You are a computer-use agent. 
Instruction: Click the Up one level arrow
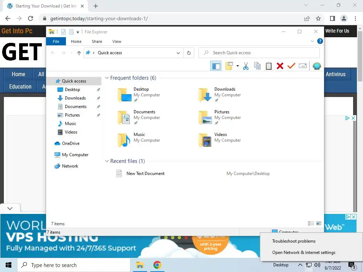click(x=79, y=53)
